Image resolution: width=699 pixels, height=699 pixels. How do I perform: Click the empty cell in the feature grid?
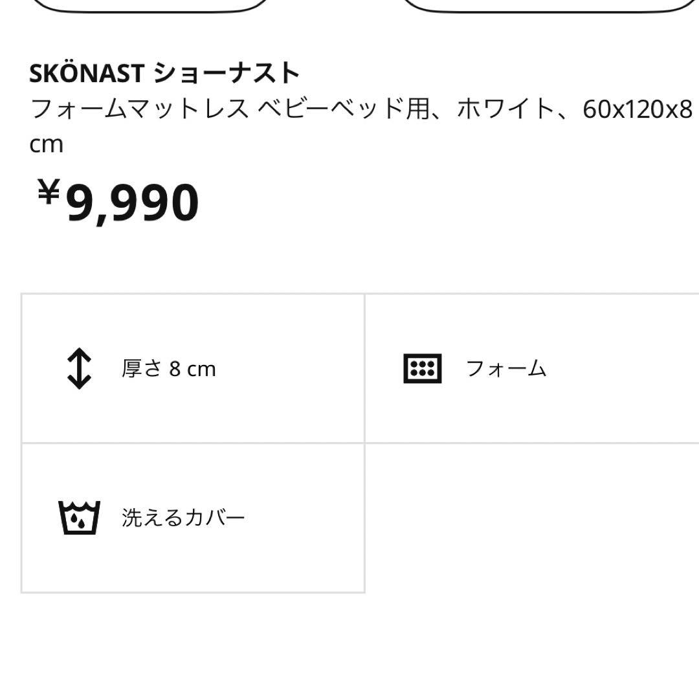point(532,516)
